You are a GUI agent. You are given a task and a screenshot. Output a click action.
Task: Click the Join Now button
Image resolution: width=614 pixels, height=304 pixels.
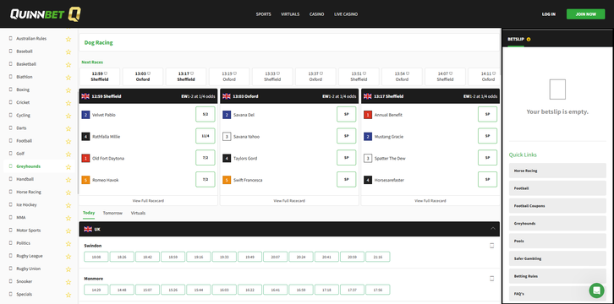click(586, 14)
